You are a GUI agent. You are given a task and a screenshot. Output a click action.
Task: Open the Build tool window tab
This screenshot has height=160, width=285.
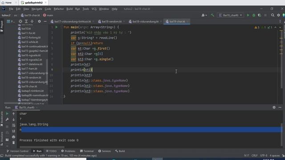tap(120, 151)
